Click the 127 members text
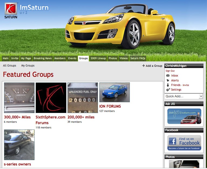Viewport: 207px width, 169px height. [107, 111]
